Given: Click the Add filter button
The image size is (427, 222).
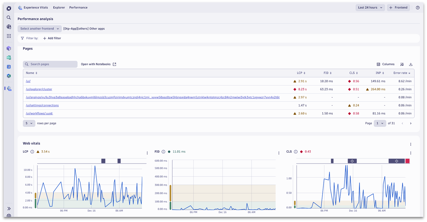Looking at the screenshot, I should [x=52, y=38].
